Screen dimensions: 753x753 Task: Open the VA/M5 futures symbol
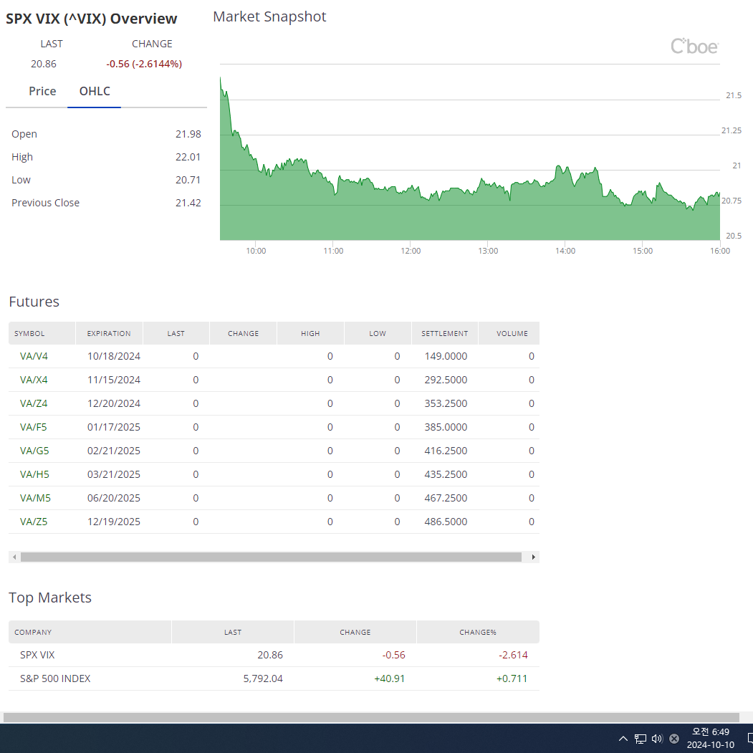(35, 498)
